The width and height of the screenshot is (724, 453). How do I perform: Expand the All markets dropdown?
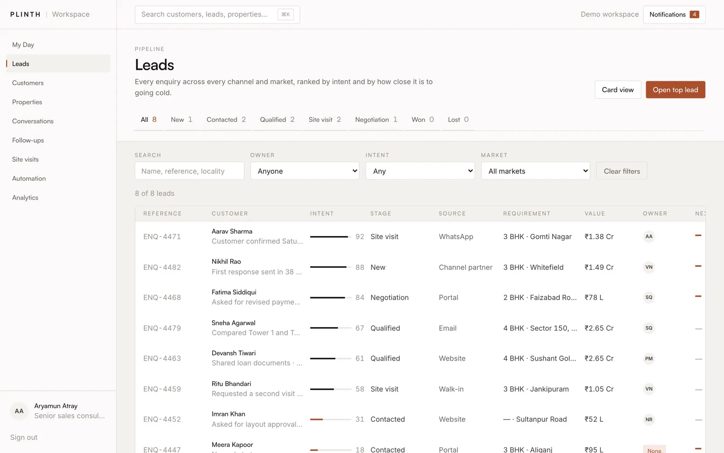tap(536, 171)
